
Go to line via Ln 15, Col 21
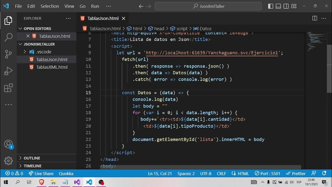coord(160,173)
